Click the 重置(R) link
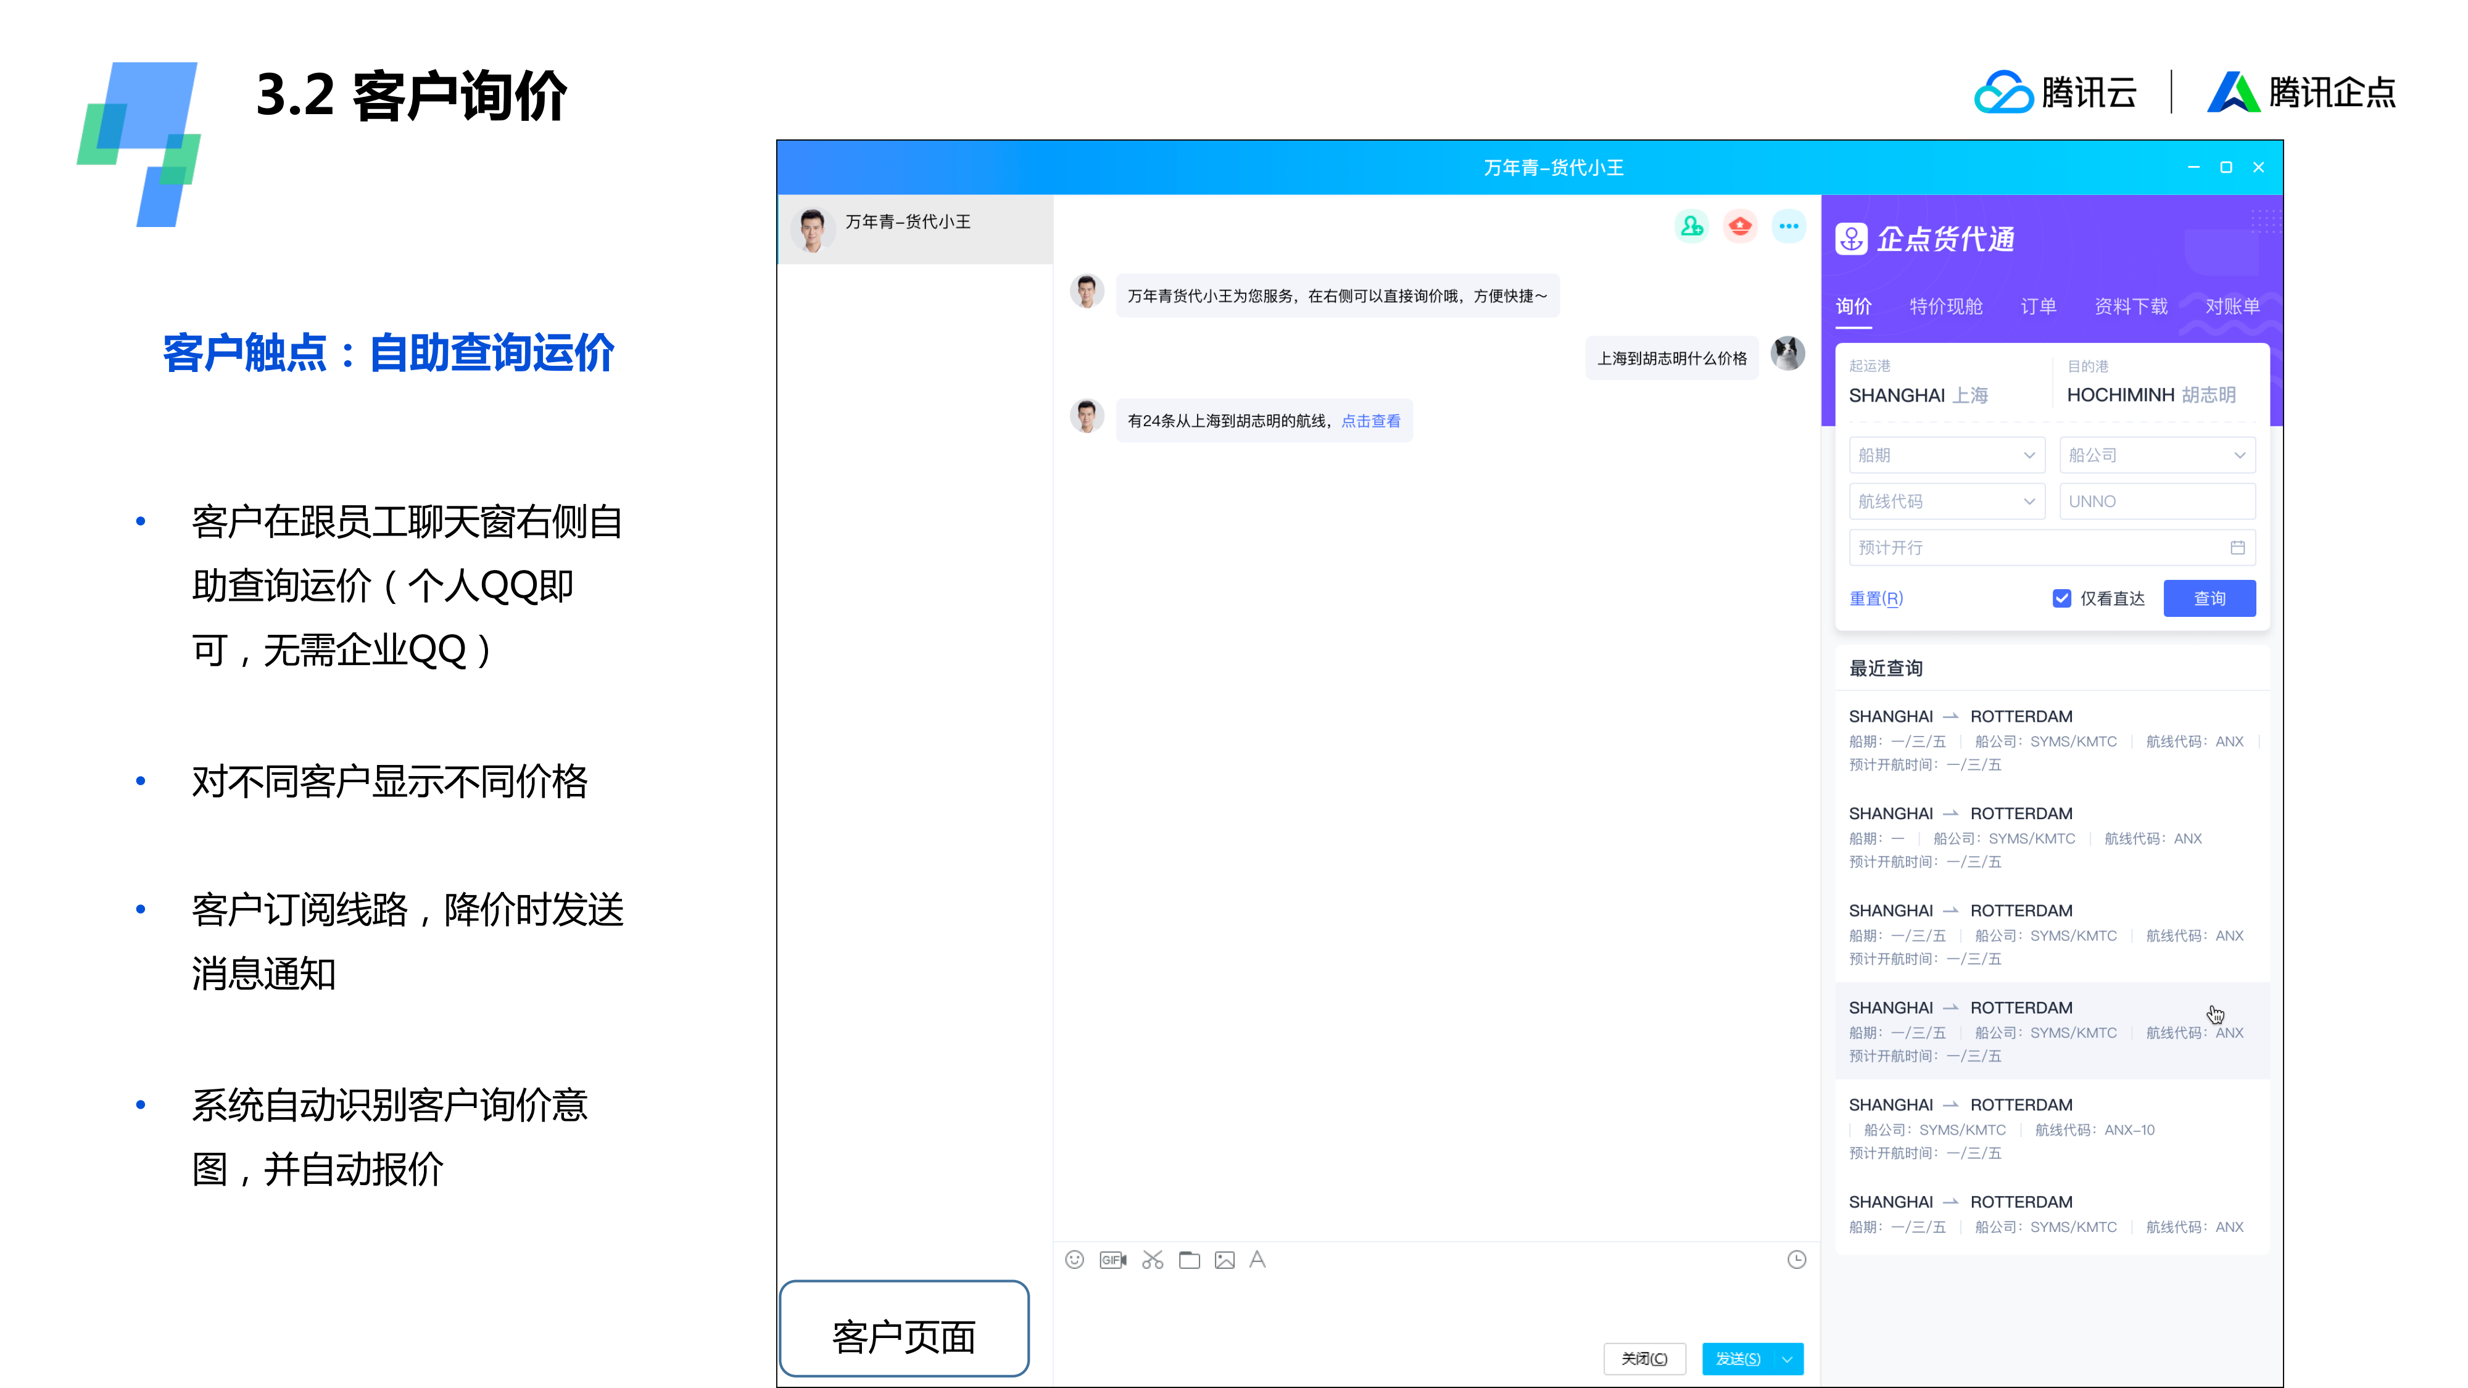 point(1876,598)
